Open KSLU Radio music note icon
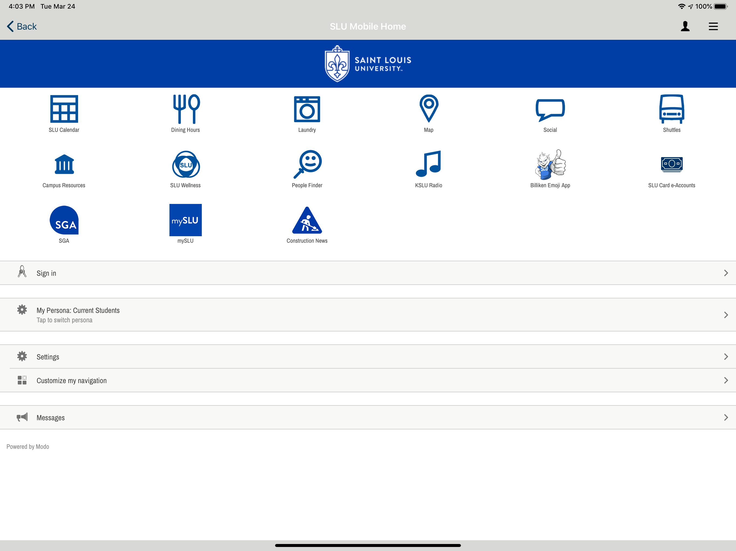 [429, 164]
